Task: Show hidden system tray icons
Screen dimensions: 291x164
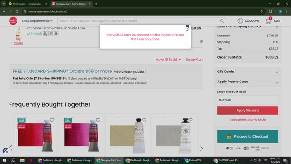Action: pyautogui.click(x=251, y=160)
